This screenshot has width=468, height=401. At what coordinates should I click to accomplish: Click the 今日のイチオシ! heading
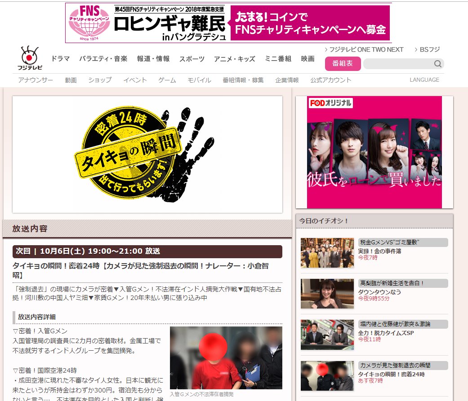coord(324,221)
